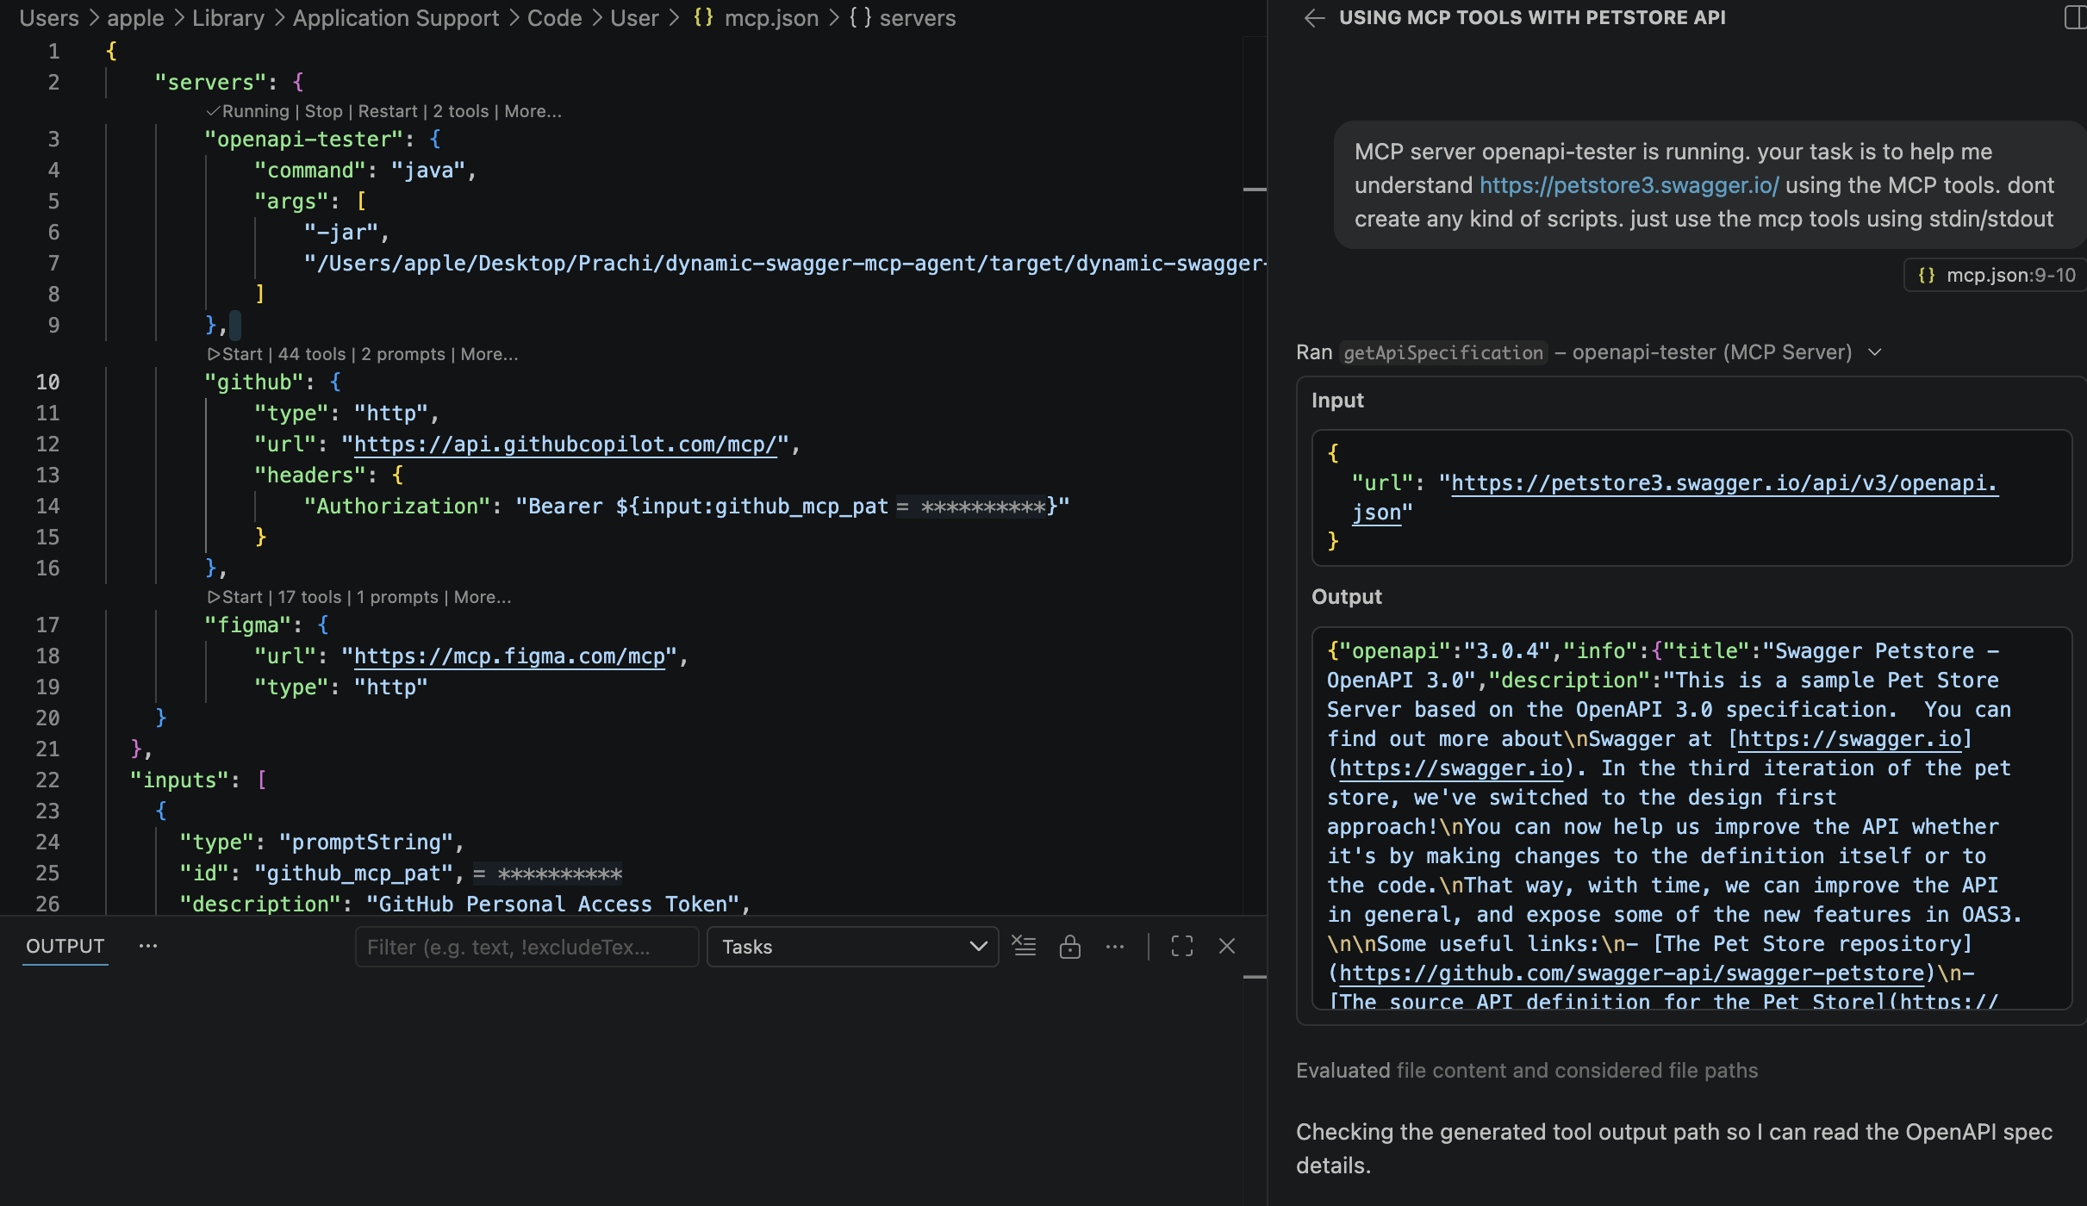Click the "GitHub Personal Access Token" description value
The height and width of the screenshot is (1206, 2087).
tap(553, 904)
